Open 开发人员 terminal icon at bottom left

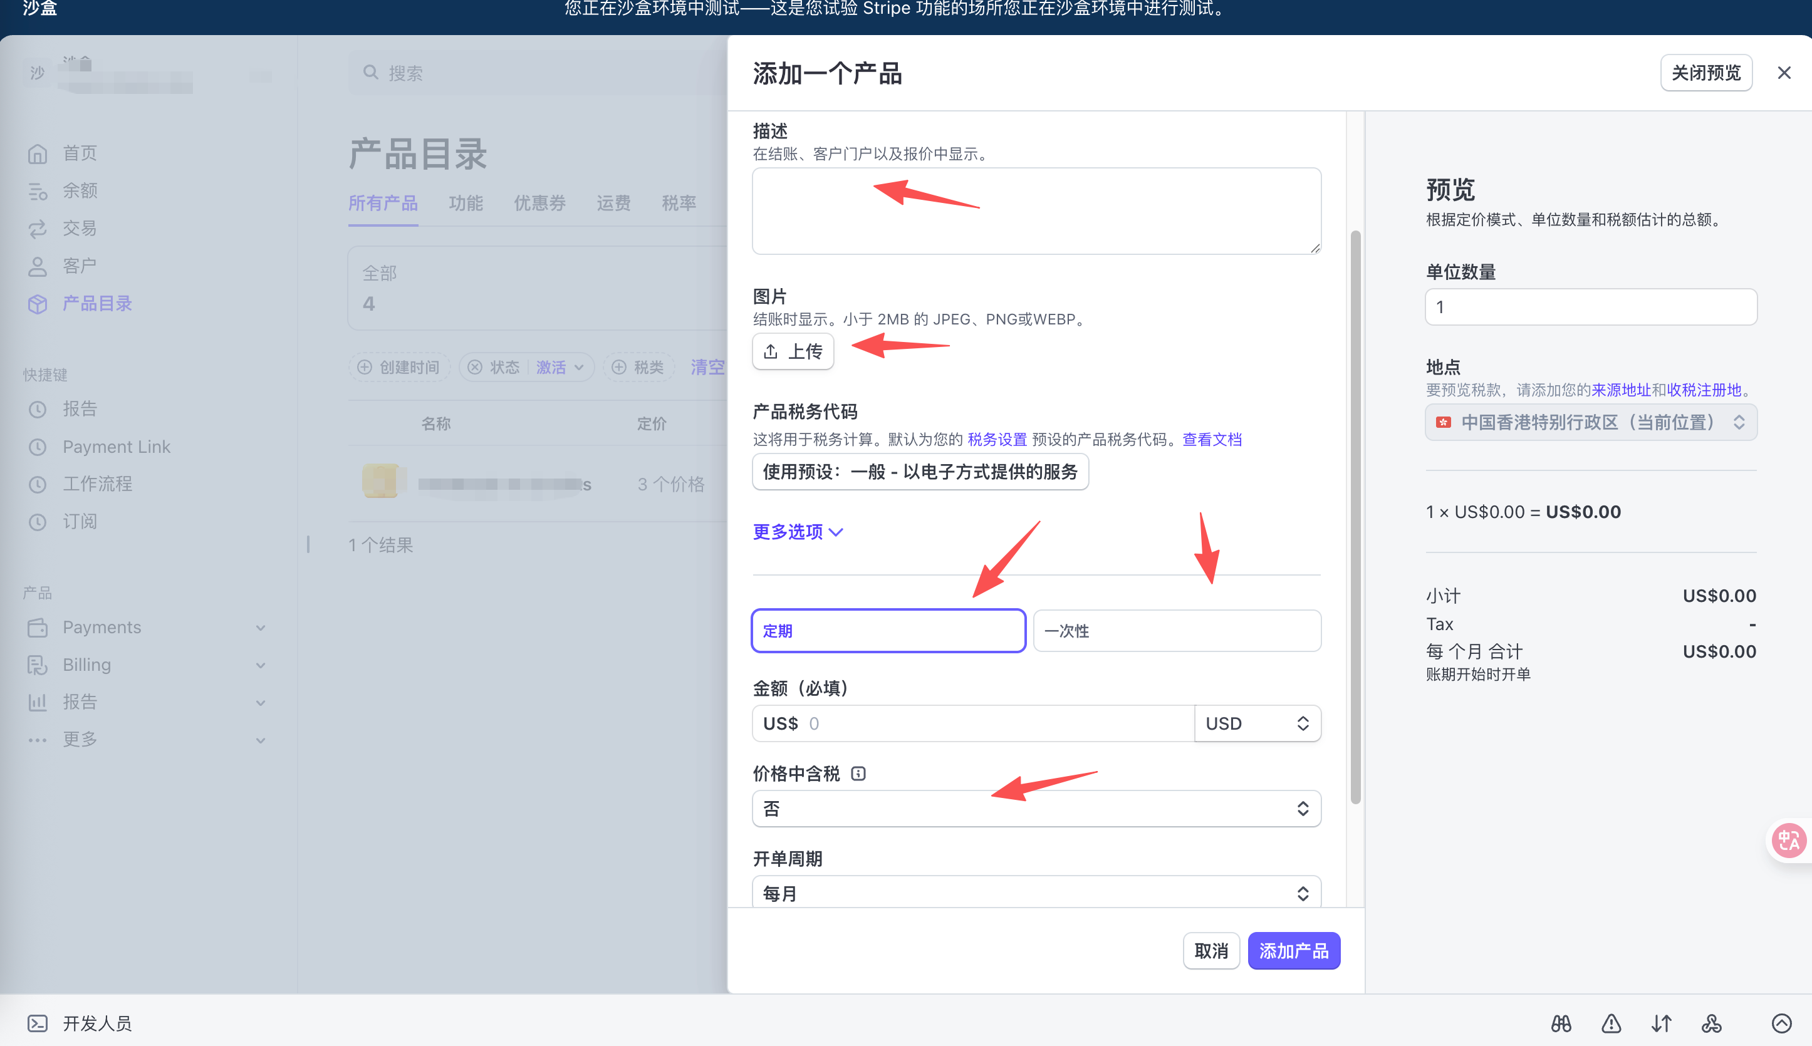point(38,1023)
